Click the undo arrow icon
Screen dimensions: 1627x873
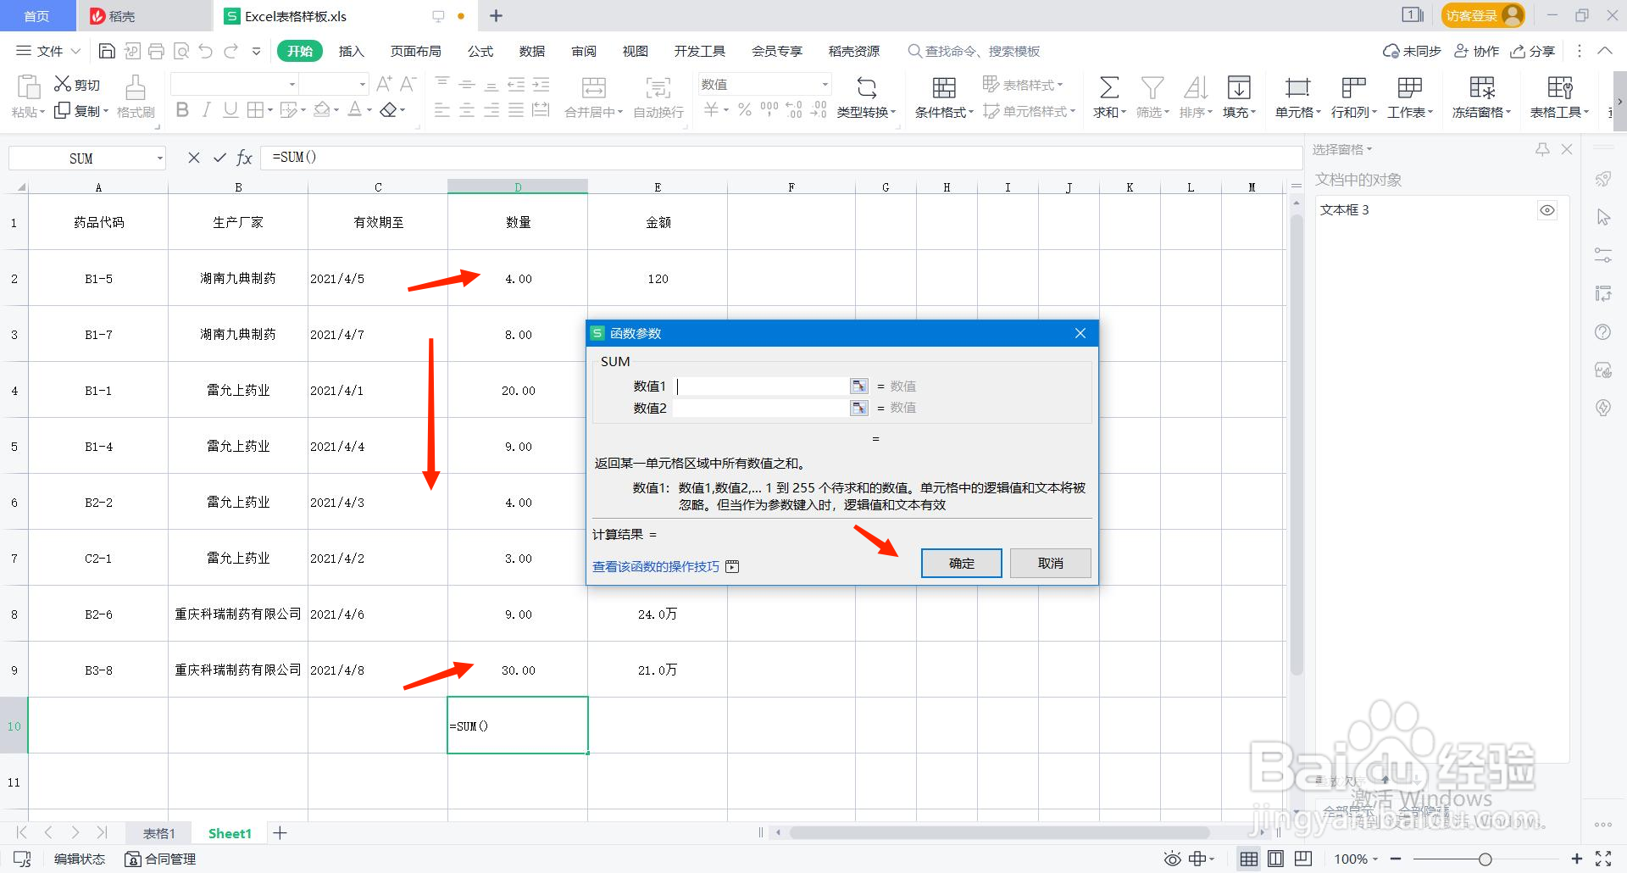coord(205,51)
